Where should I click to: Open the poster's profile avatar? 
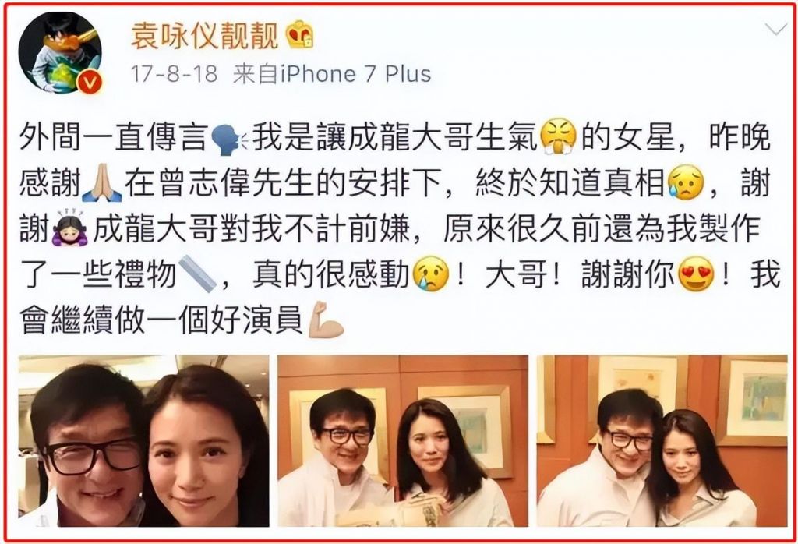tap(61, 54)
